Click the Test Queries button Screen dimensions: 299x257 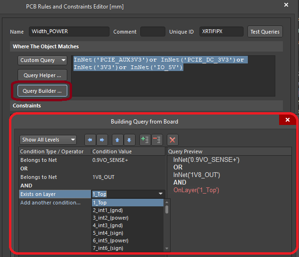tap(265, 32)
